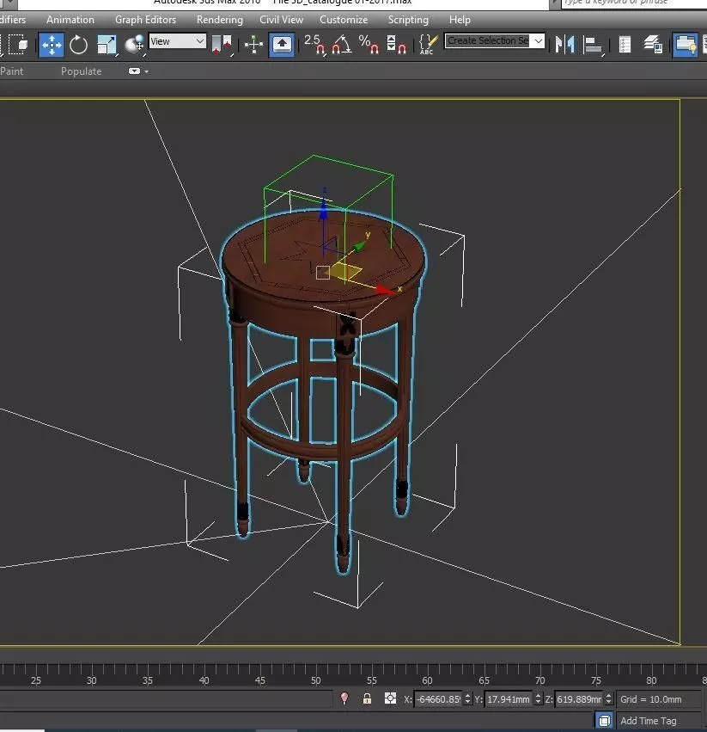Expand the ribbon display mode arrow
The image size is (707, 732).
tap(146, 71)
